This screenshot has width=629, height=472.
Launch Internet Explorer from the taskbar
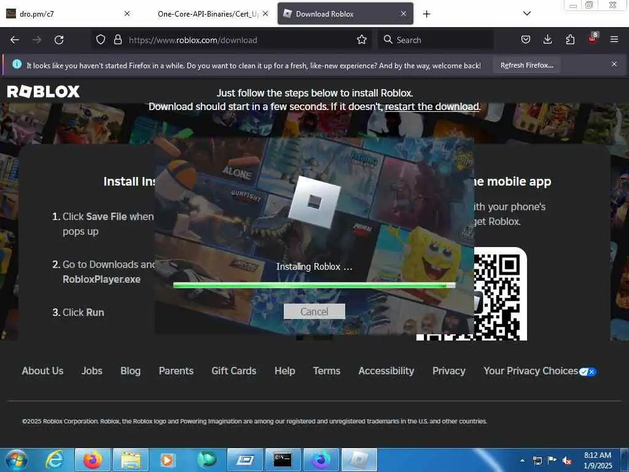pyautogui.click(x=55, y=460)
